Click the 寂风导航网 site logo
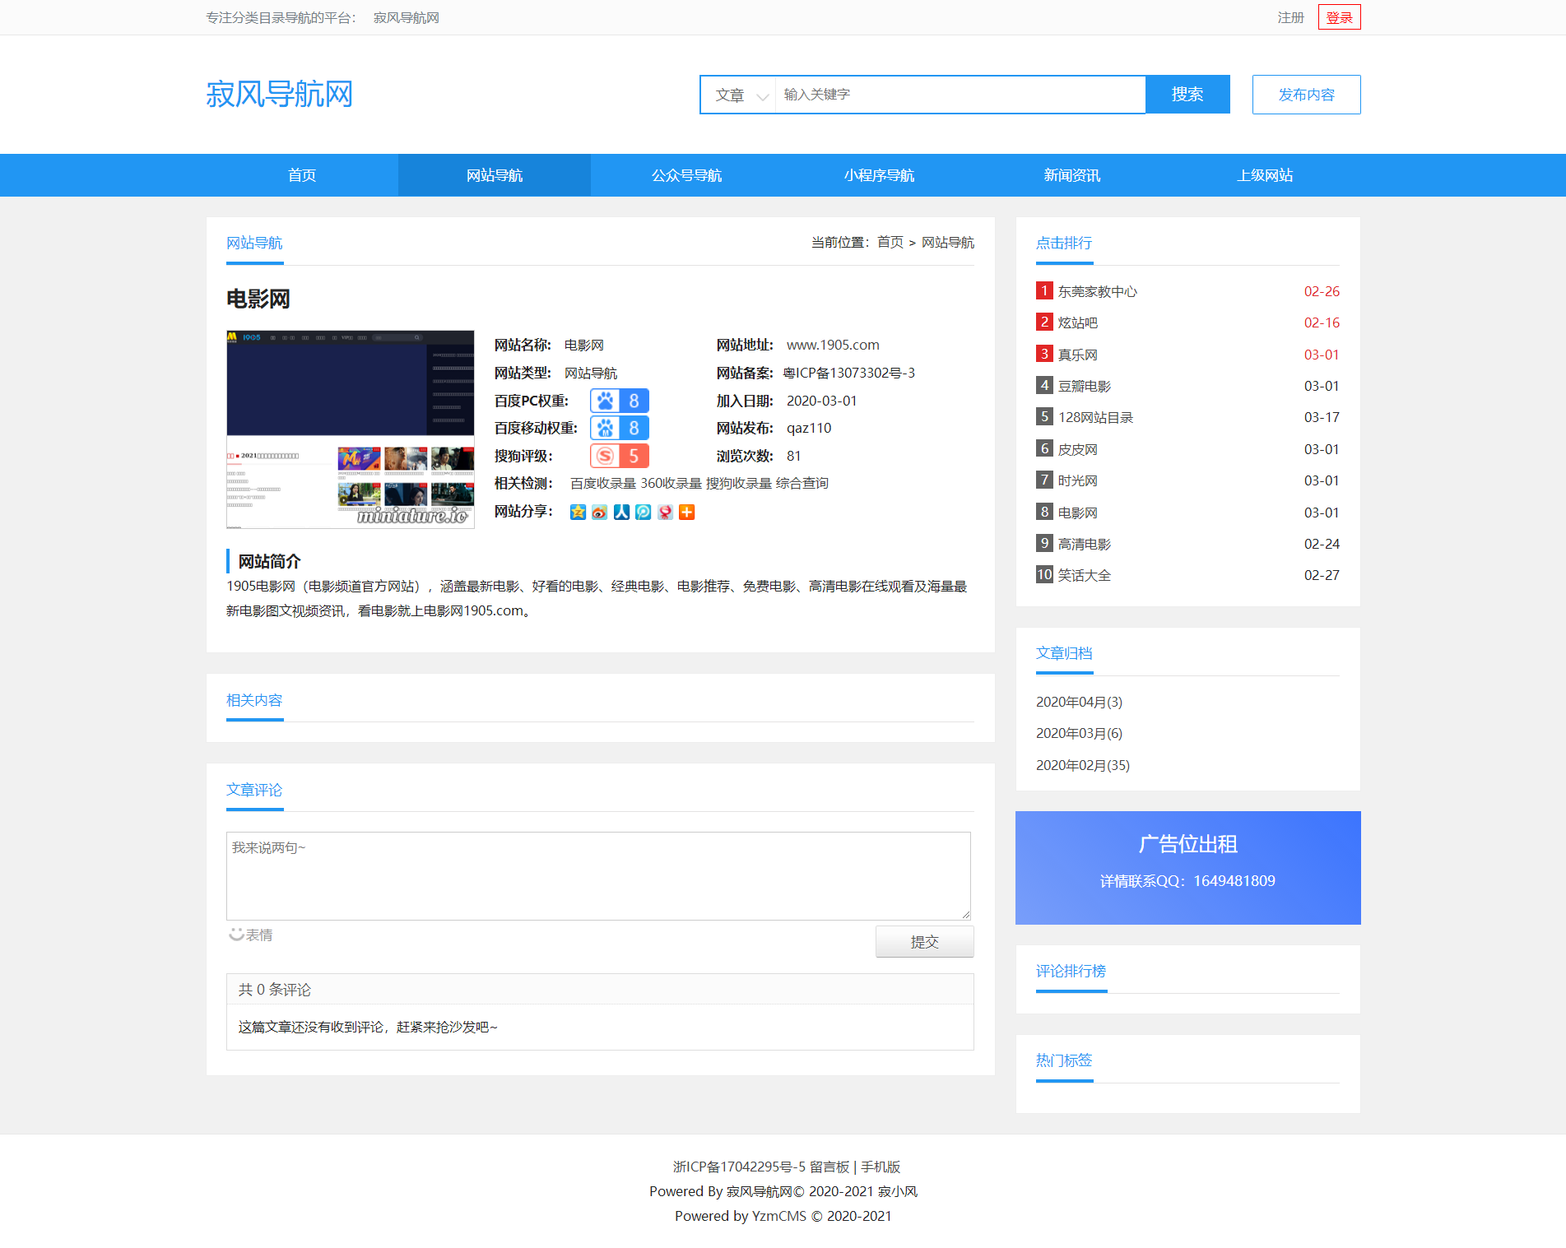Image resolution: width=1566 pixels, height=1248 pixels. [279, 95]
